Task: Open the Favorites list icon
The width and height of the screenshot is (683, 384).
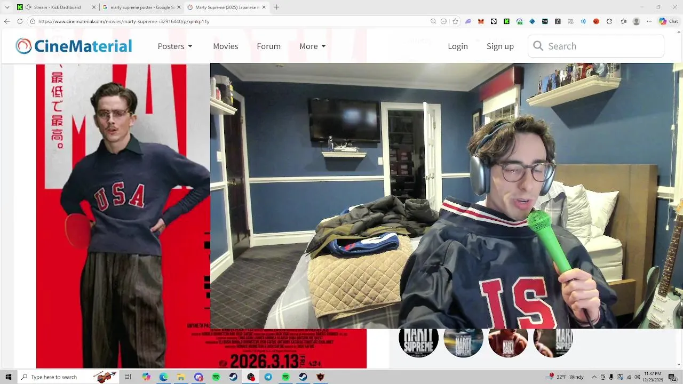Action: (623, 21)
